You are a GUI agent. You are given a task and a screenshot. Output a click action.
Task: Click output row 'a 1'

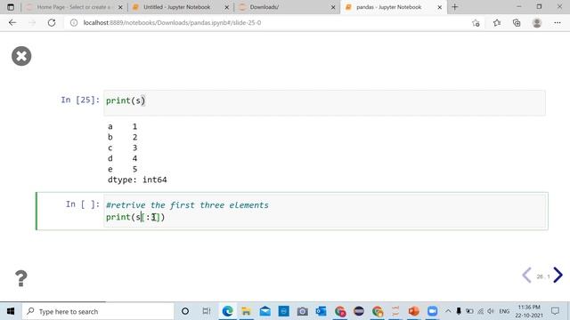click(123, 126)
